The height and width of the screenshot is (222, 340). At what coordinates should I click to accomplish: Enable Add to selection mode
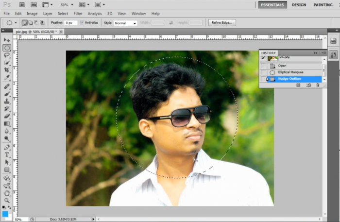31,22
